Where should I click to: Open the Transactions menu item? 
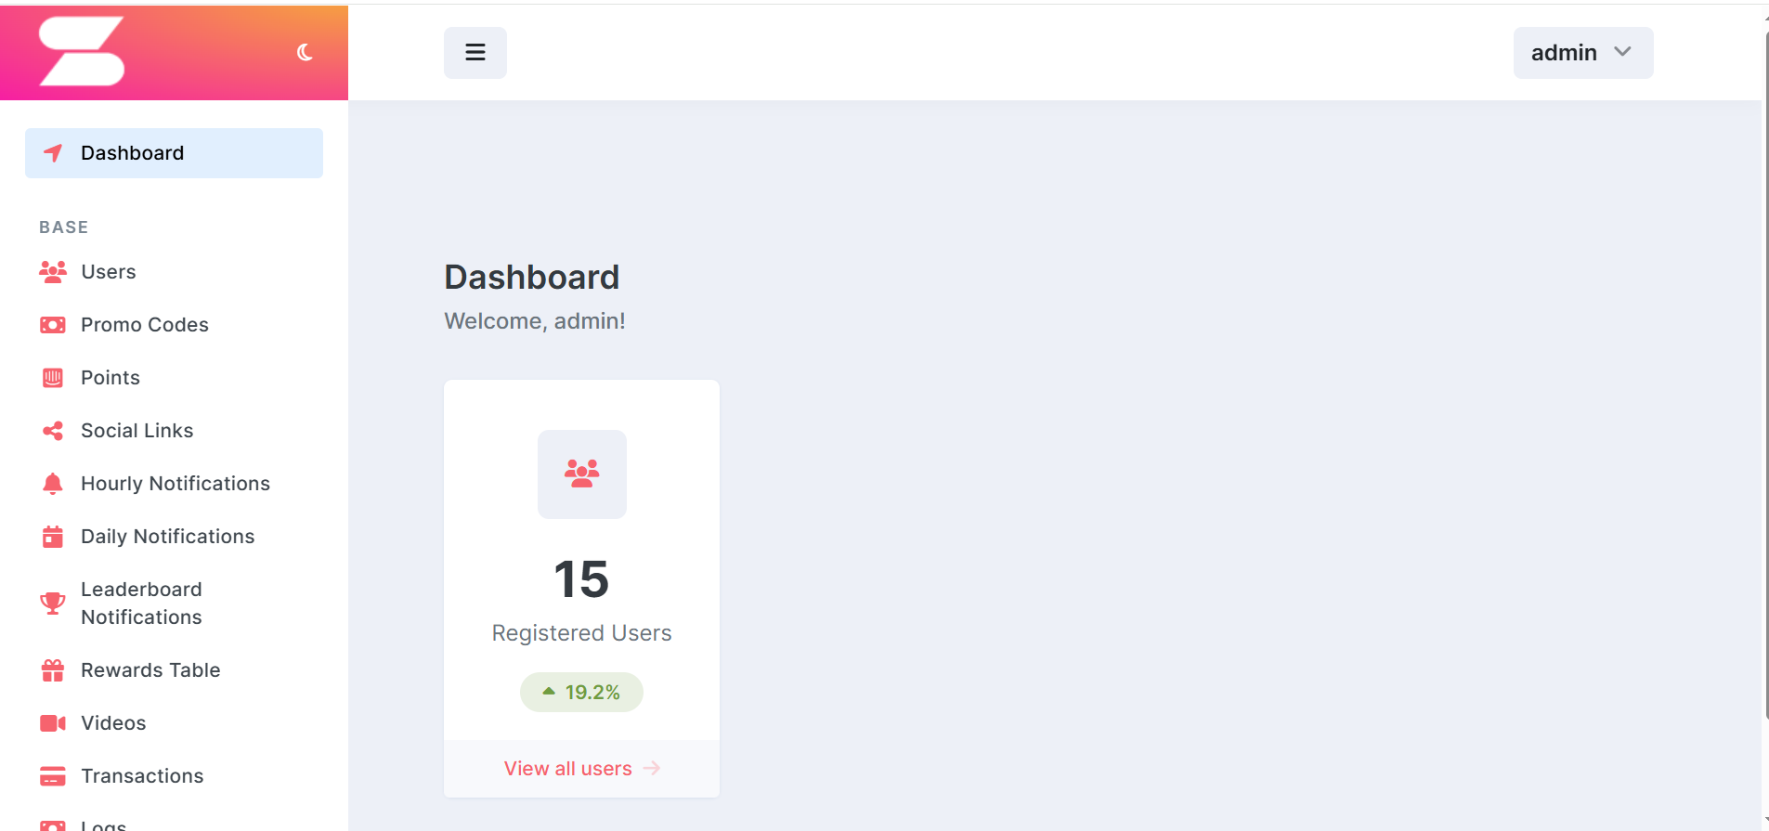tap(142, 776)
